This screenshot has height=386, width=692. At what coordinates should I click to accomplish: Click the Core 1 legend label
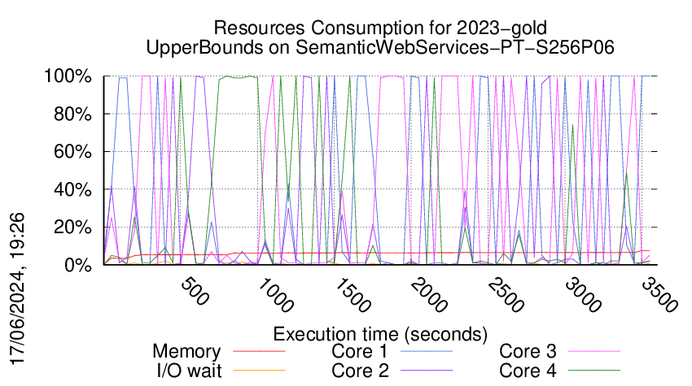click(359, 351)
